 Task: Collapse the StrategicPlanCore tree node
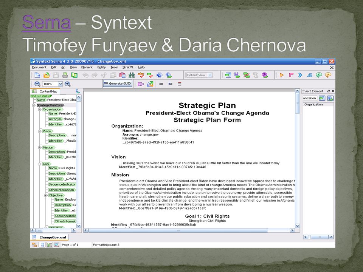coord(33,105)
